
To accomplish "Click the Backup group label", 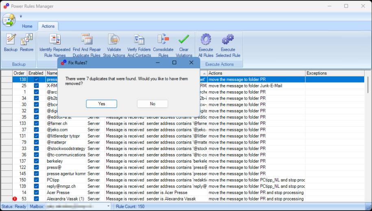I will 19,64.
